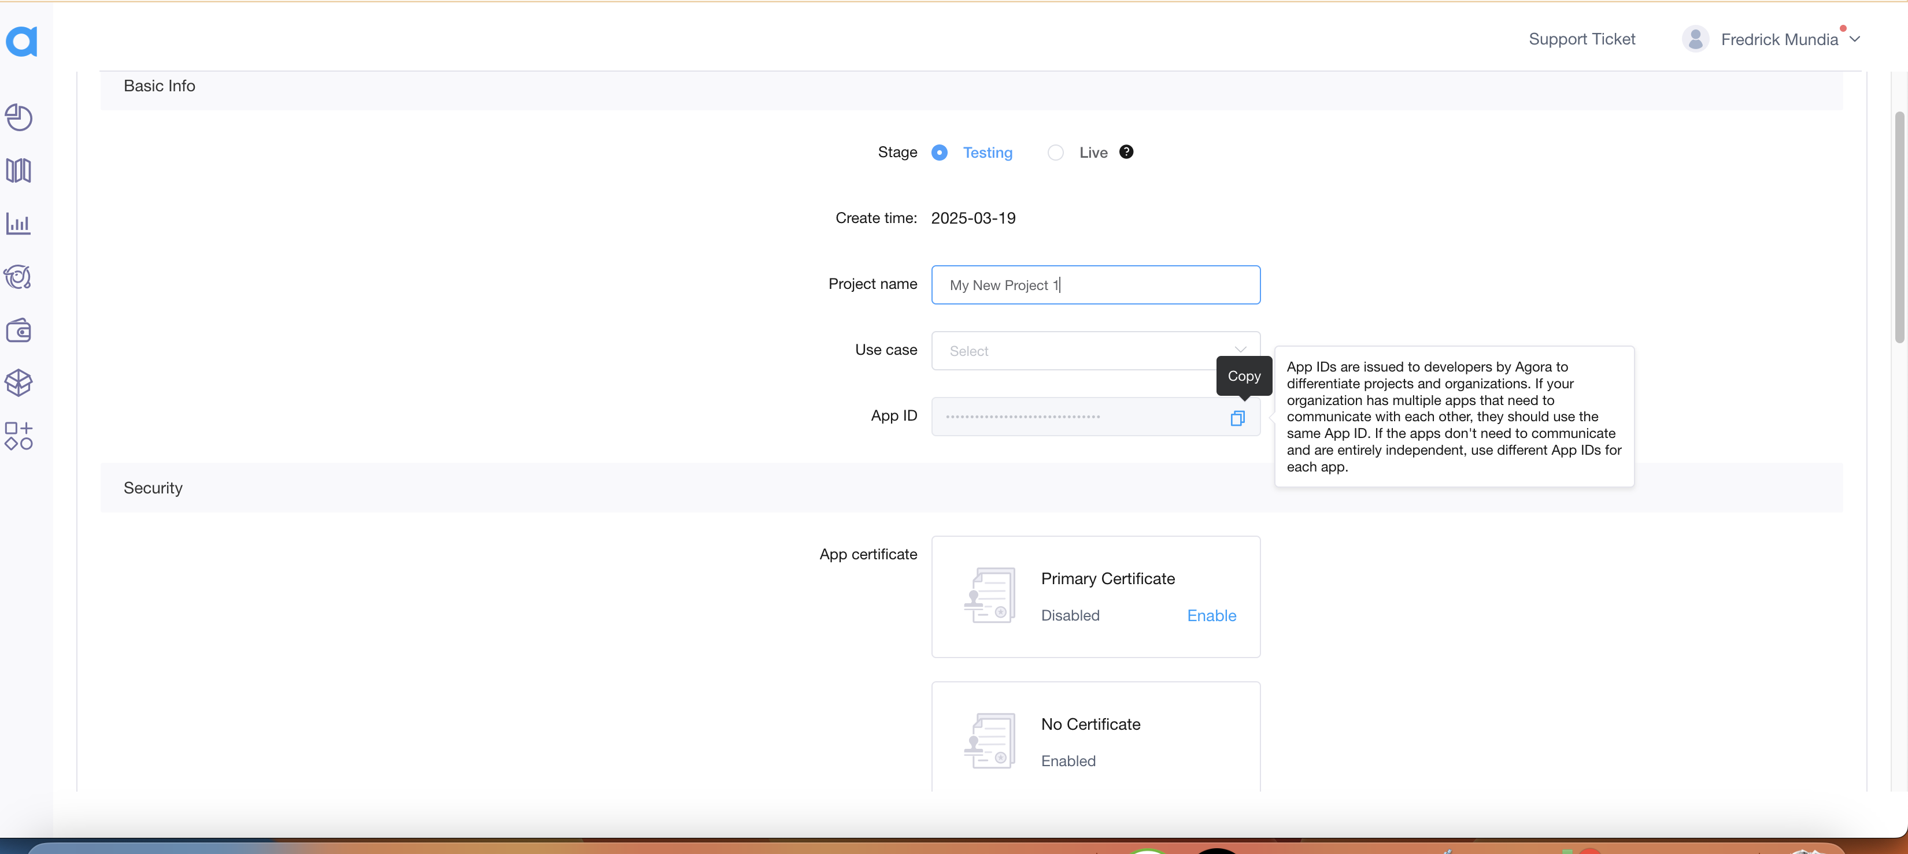Viewport: 1908px width, 854px height.
Task: Click the Live stage help question icon
Action: click(1126, 152)
